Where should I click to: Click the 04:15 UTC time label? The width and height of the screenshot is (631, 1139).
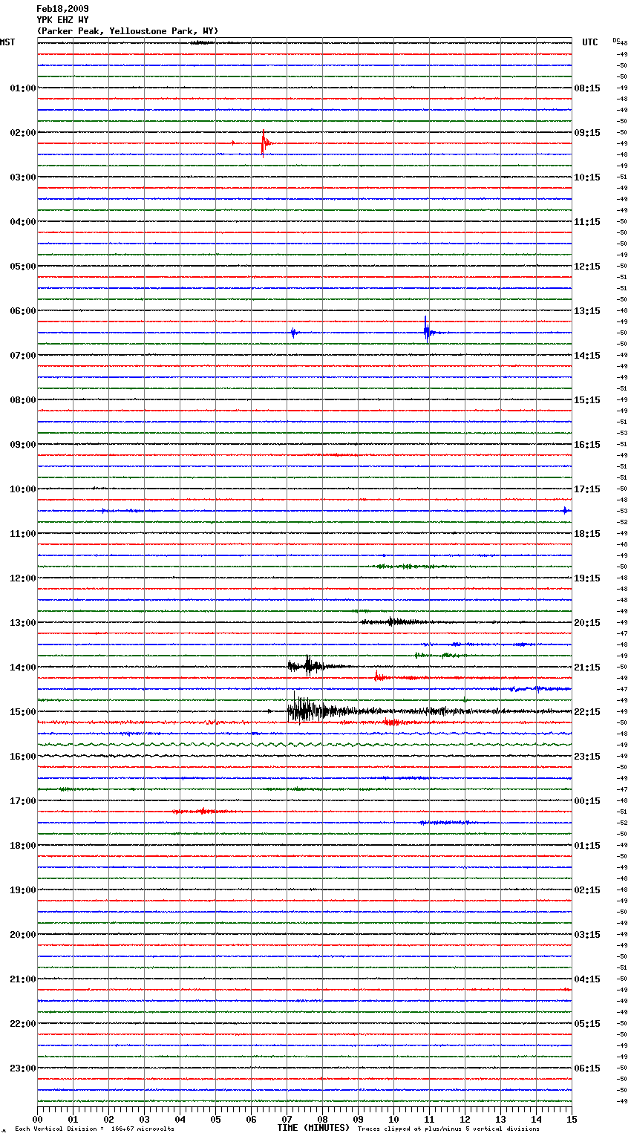587,979
